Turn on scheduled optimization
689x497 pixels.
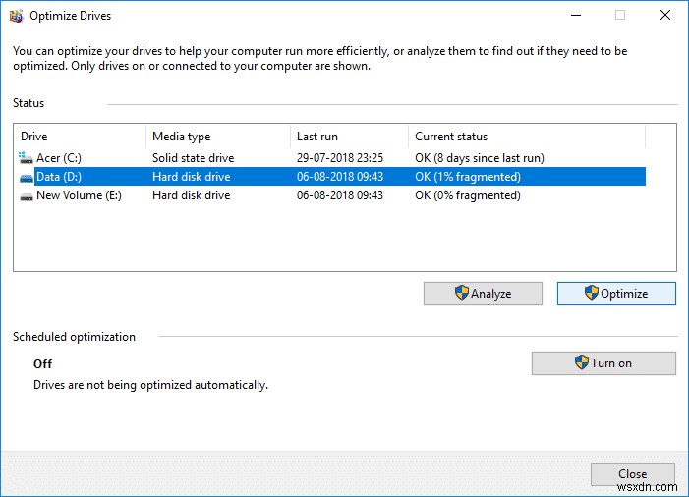tap(603, 363)
